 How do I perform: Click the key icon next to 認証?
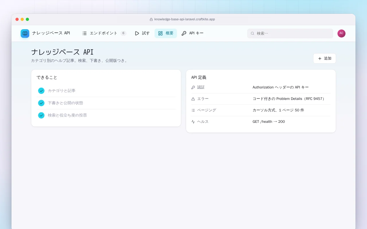193,87
